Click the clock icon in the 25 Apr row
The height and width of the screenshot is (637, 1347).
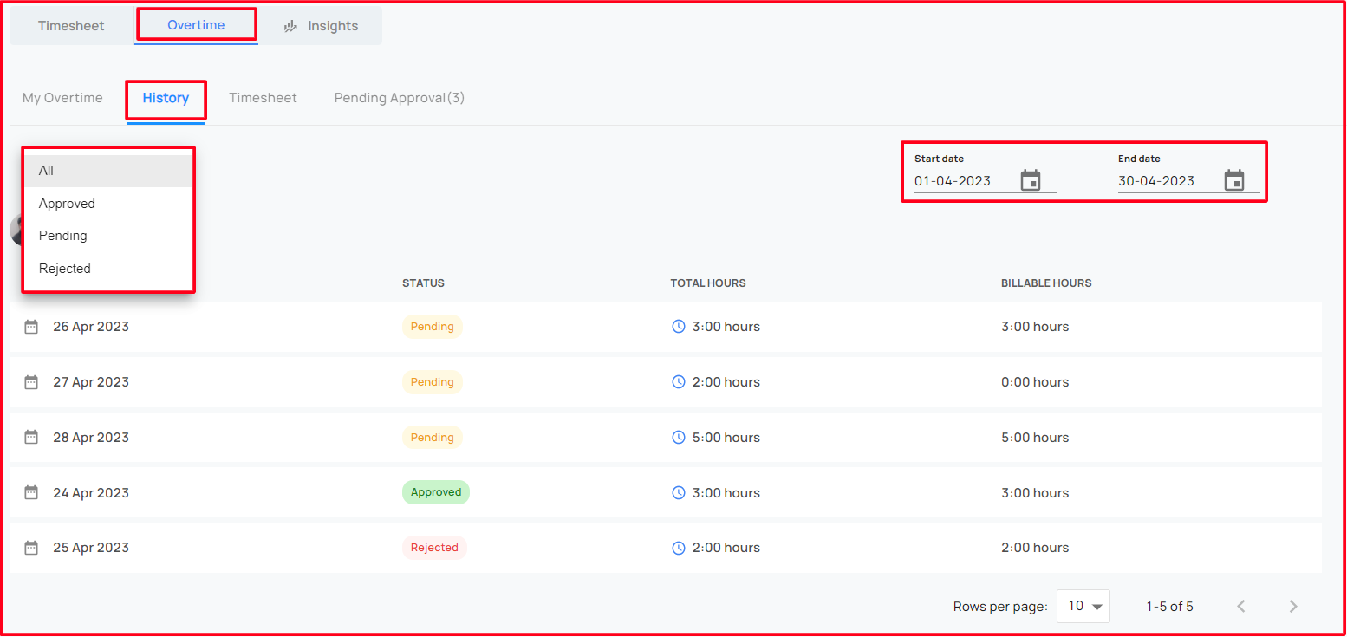coord(679,548)
